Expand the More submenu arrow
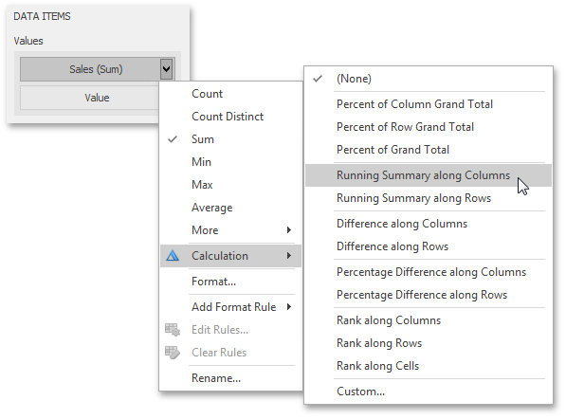This screenshot has width=566, height=419. pos(289,230)
